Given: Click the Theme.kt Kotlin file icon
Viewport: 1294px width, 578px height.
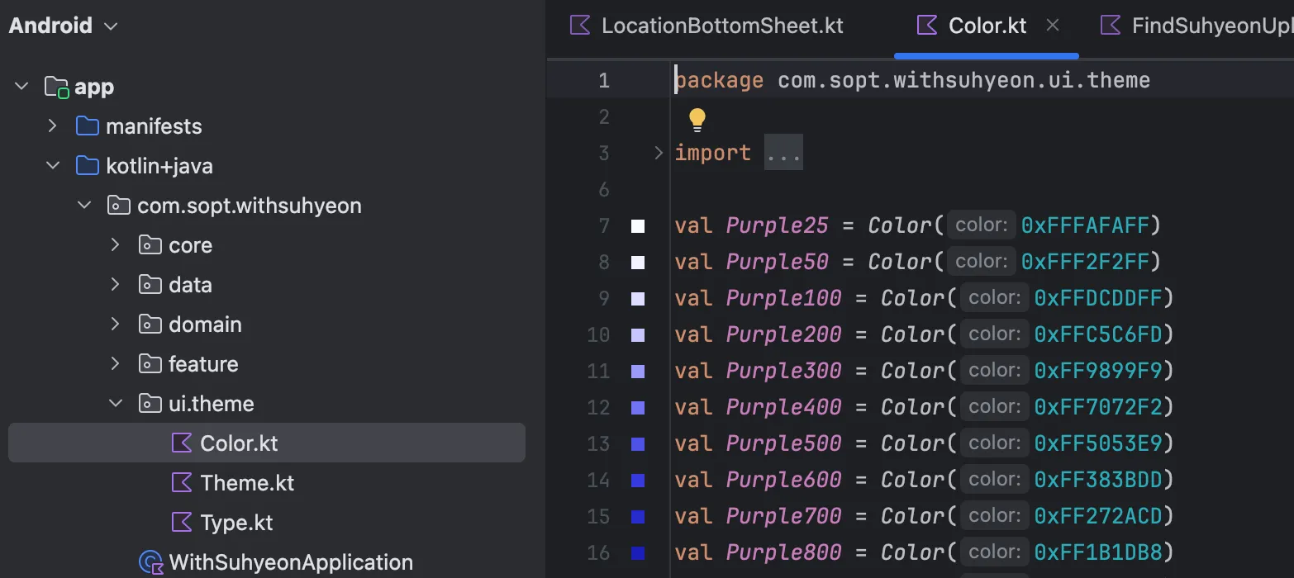Looking at the screenshot, I should 182,483.
